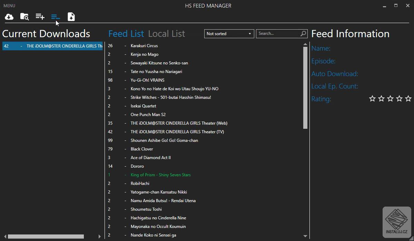Click the add-to-list plus icon
This screenshot has width=414, height=241.
(x=40, y=17)
